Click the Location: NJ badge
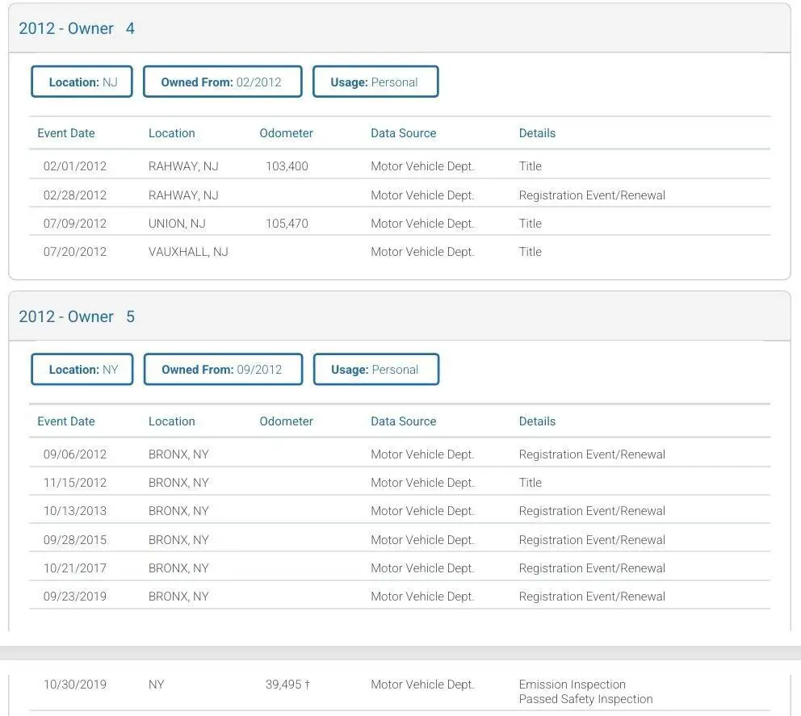 82,82
